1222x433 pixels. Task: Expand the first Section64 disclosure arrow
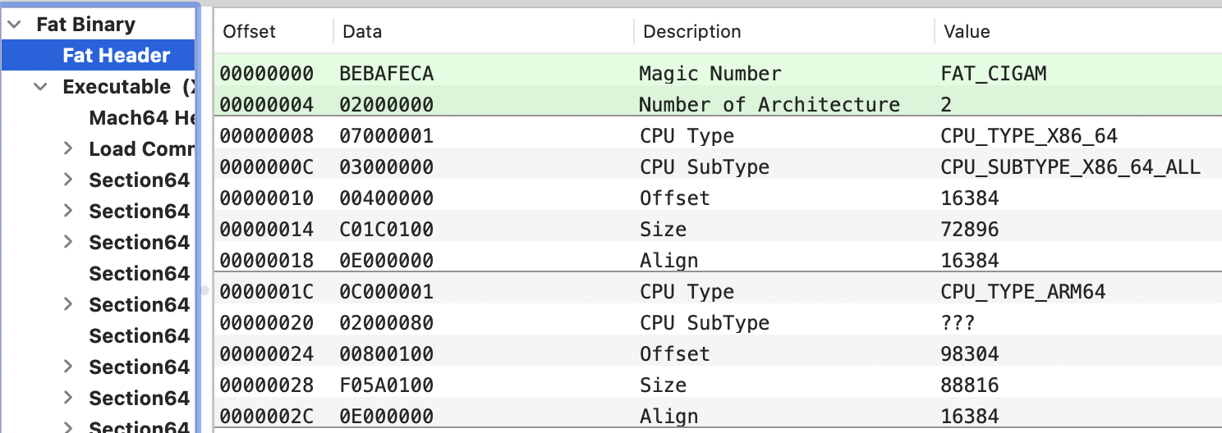tap(69, 180)
